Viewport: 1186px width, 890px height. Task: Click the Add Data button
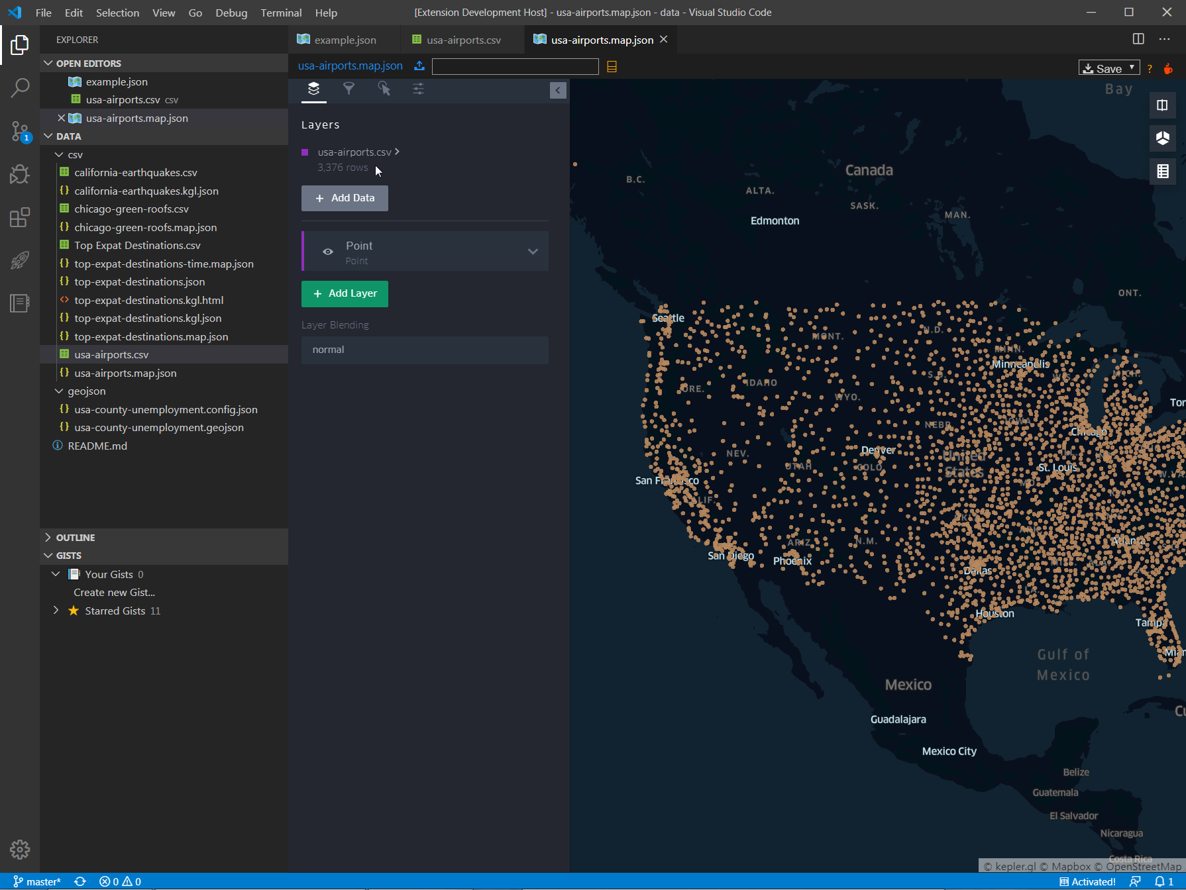point(345,198)
